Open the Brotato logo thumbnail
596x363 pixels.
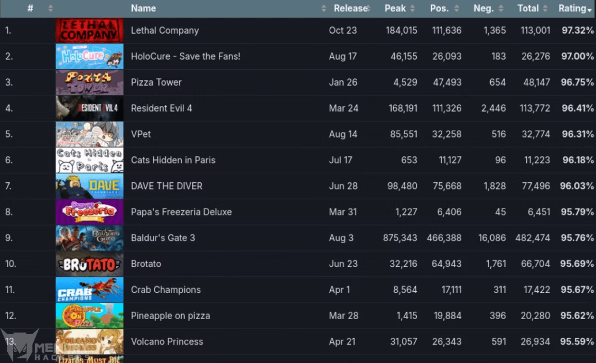coord(89,264)
